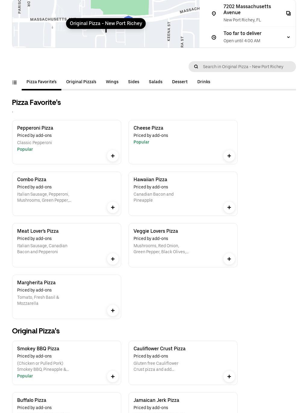Viewport: 302px width, 413px height.
Task: Copy address using the copy icon
Action: [x=288, y=13]
